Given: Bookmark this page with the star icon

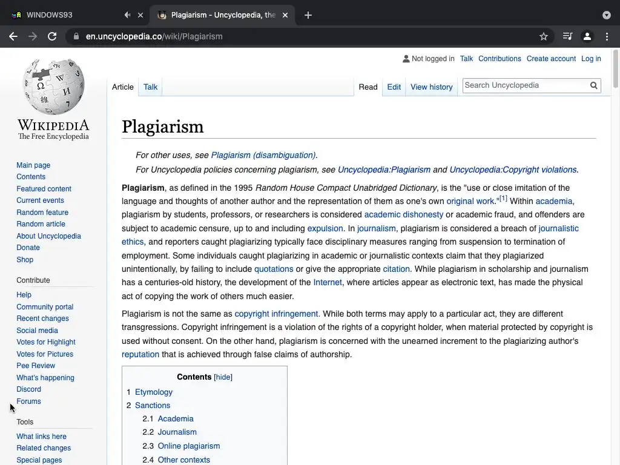Looking at the screenshot, I should 544,36.
